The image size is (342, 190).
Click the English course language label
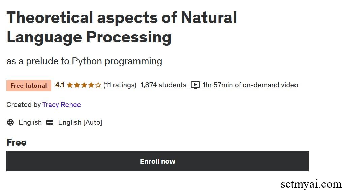click(x=30, y=122)
